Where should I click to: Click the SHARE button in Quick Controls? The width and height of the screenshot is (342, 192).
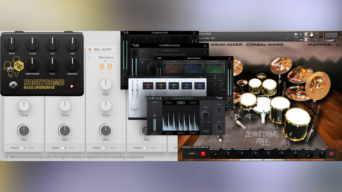click(x=192, y=154)
